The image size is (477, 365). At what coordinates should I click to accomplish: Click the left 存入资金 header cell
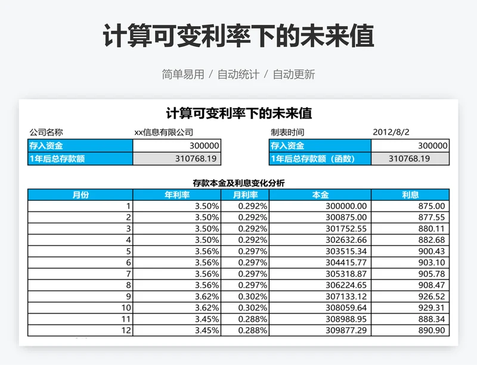click(80, 145)
